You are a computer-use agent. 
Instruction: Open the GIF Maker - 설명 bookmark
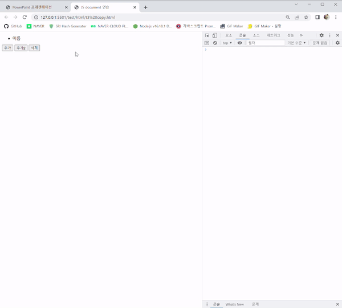(264, 26)
